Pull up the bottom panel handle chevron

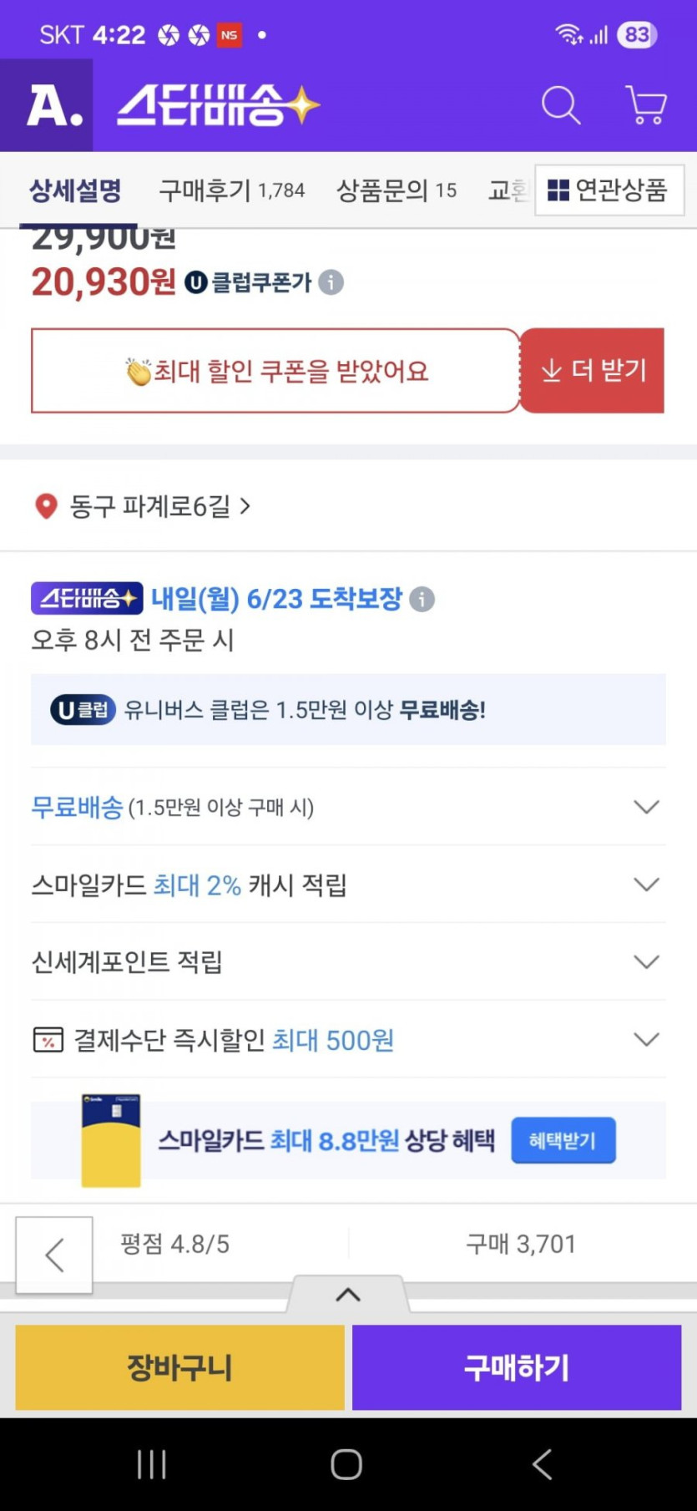(348, 1295)
